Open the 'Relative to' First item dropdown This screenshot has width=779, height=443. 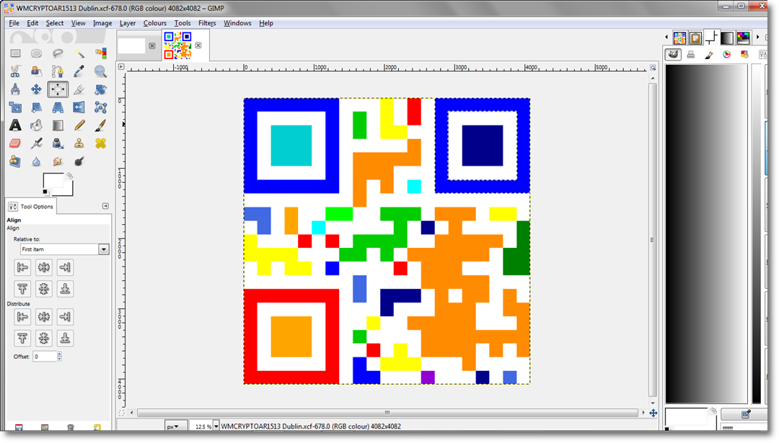tap(64, 249)
